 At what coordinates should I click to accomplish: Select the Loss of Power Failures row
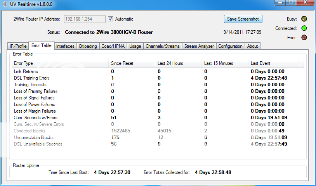click(158, 104)
